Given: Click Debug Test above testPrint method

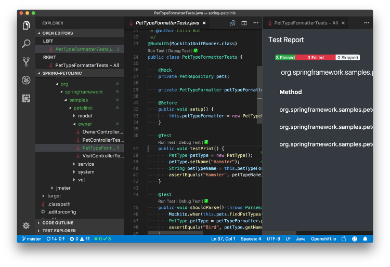Looking at the screenshot, I should pyautogui.click(x=189, y=142).
